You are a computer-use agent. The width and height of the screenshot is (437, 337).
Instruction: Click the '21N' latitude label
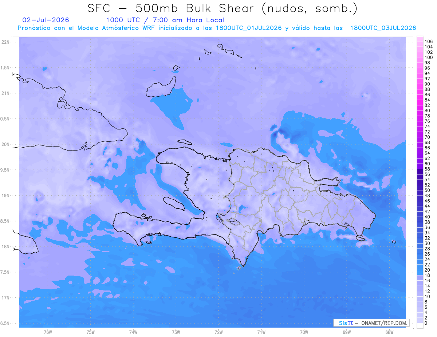coord(6,93)
